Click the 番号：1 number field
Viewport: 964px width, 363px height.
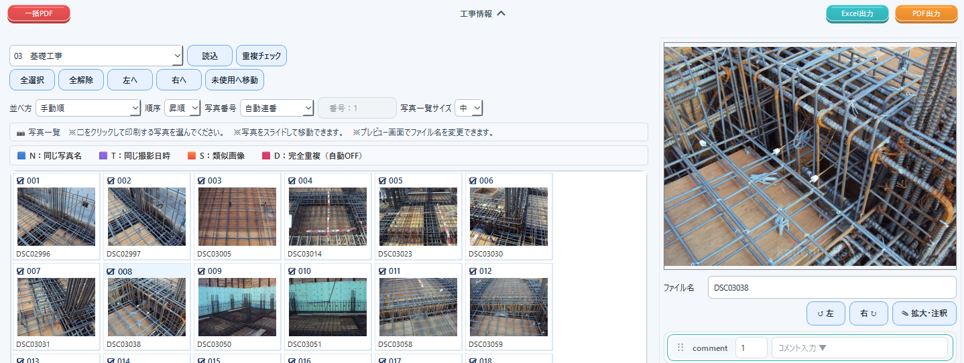click(357, 108)
